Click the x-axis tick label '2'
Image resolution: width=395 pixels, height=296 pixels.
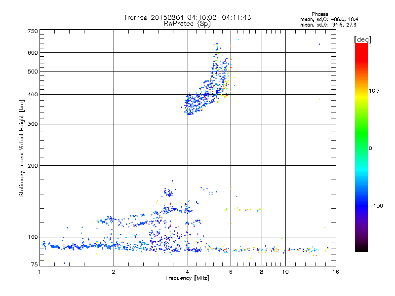(114, 272)
